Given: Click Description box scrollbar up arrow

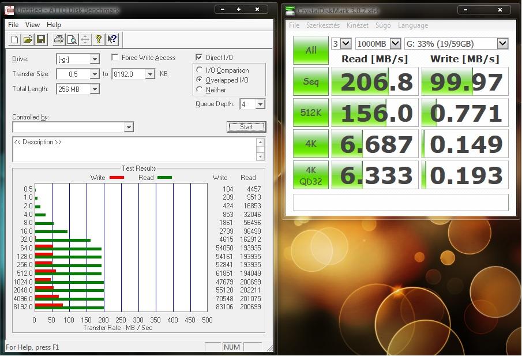Looking at the screenshot, I should tap(260, 142).
